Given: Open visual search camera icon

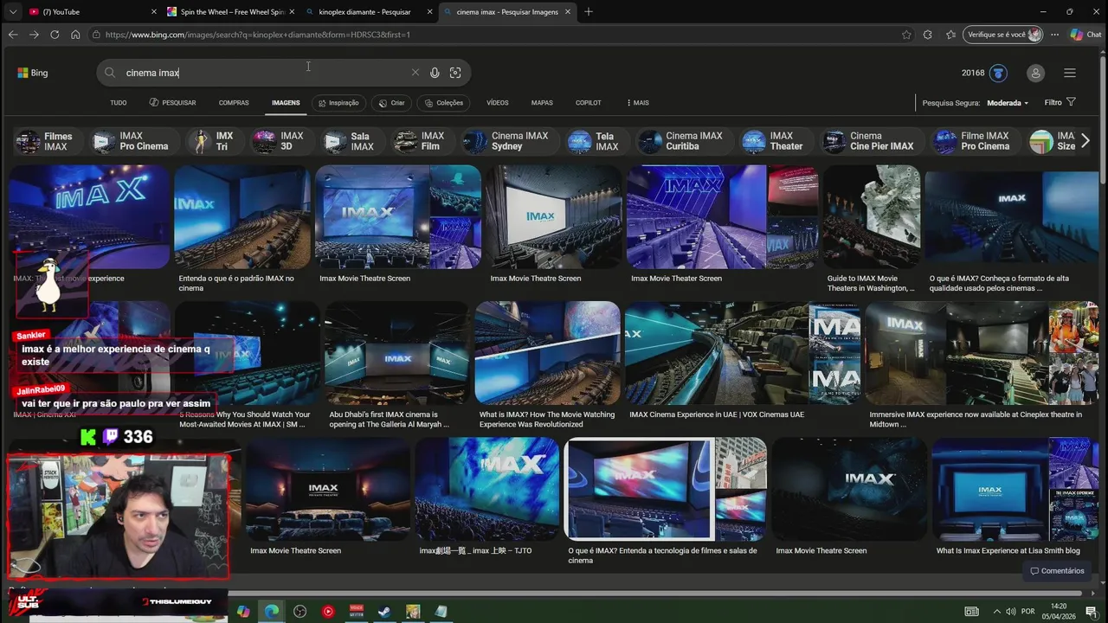Looking at the screenshot, I should pyautogui.click(x=455, y=73).
